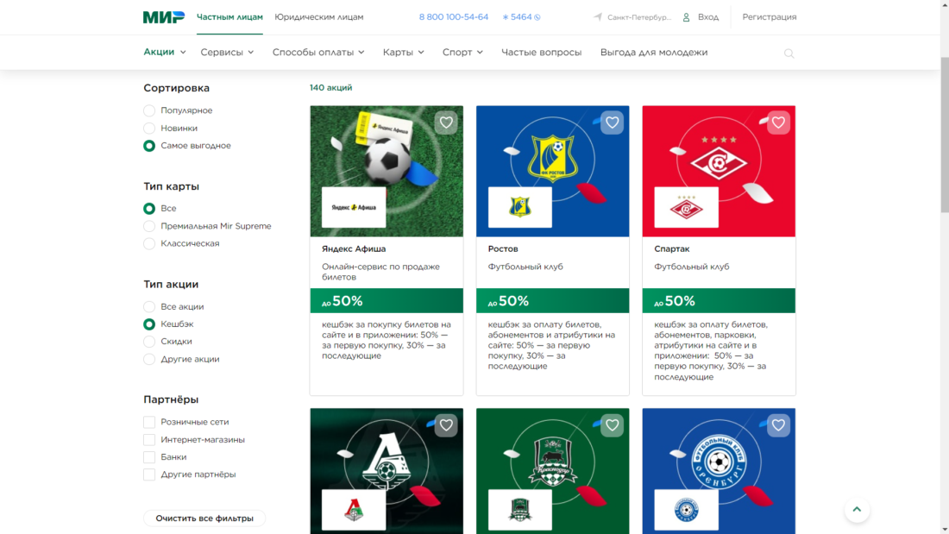Expand the Карты menu
Viewport: 949px width, 534px height.
pos(403,53)
